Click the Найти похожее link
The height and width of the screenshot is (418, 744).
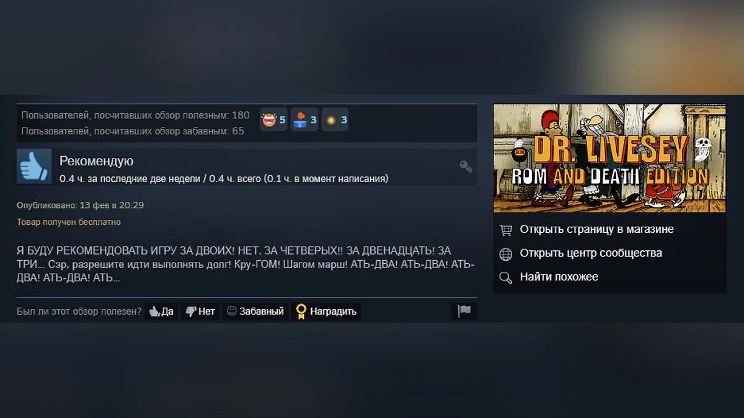[x=559, y=277]
